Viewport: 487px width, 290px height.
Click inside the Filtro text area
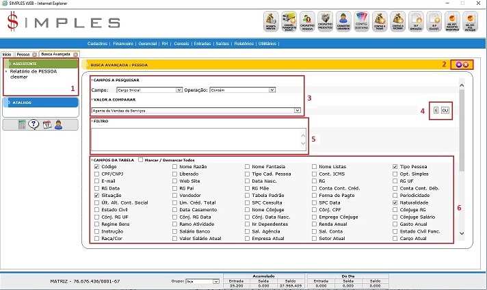200,138
